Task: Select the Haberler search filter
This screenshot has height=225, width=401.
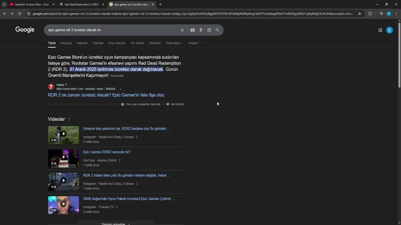Action: 82,43
